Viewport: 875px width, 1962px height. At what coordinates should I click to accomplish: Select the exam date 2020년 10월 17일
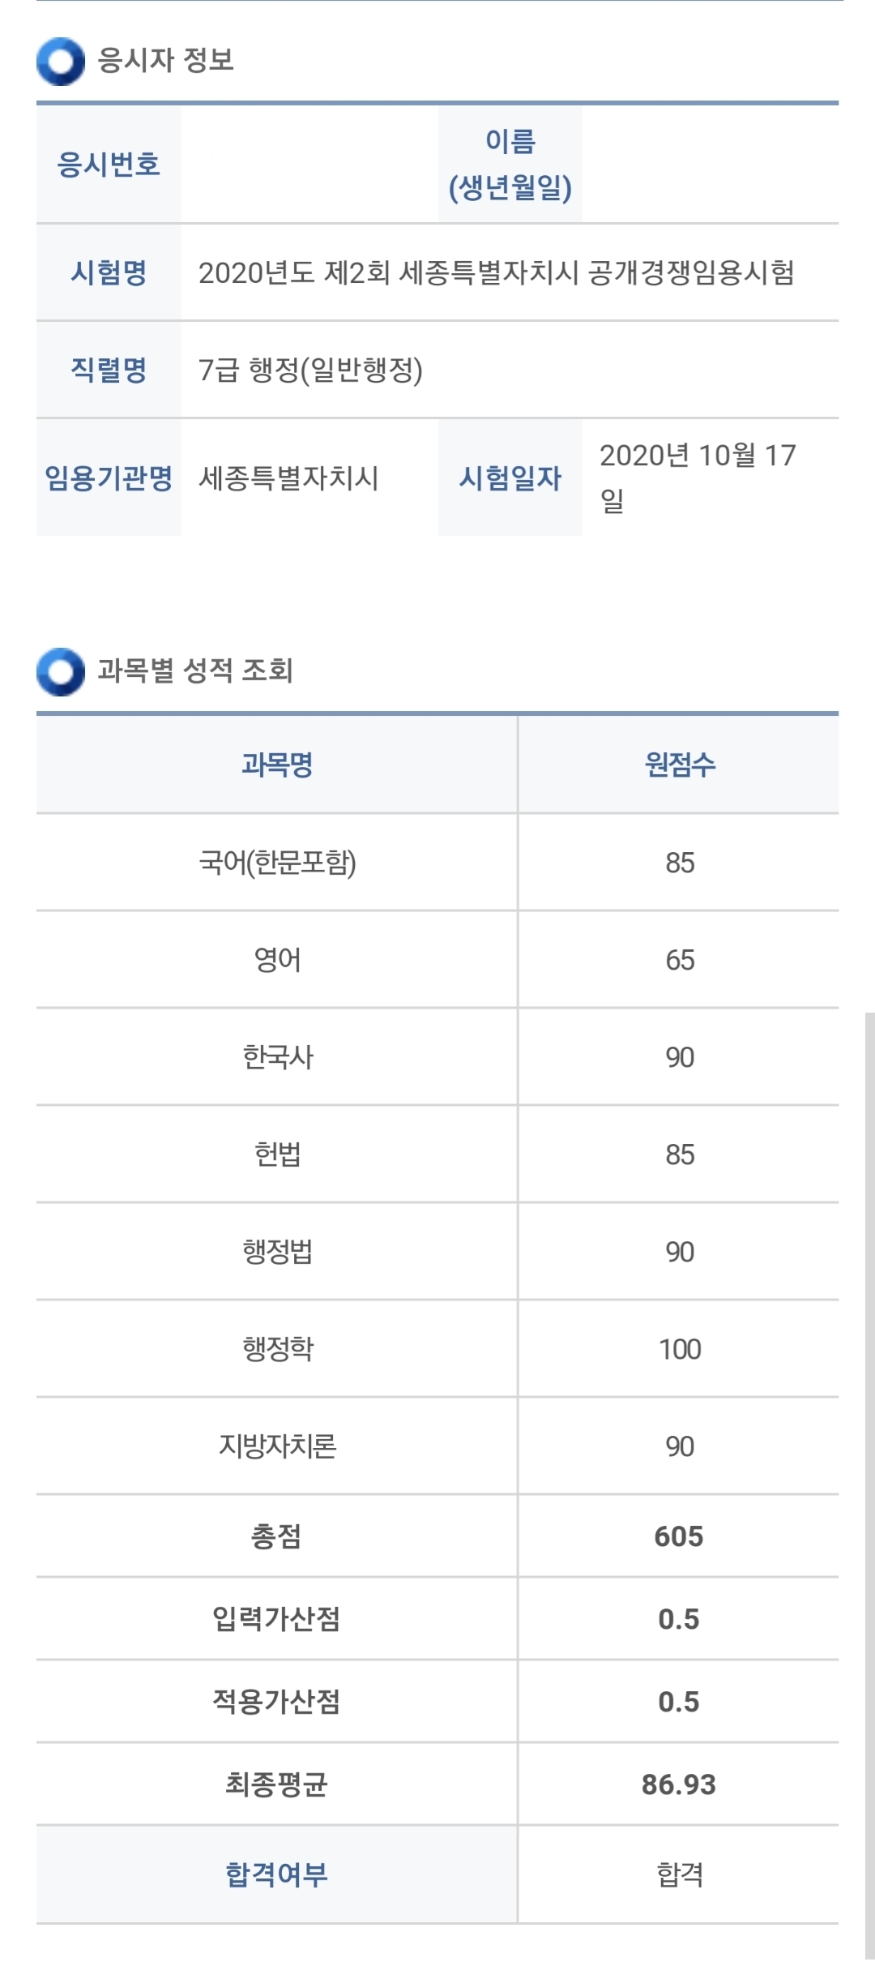pyautogui.click(x=697, y=478)
